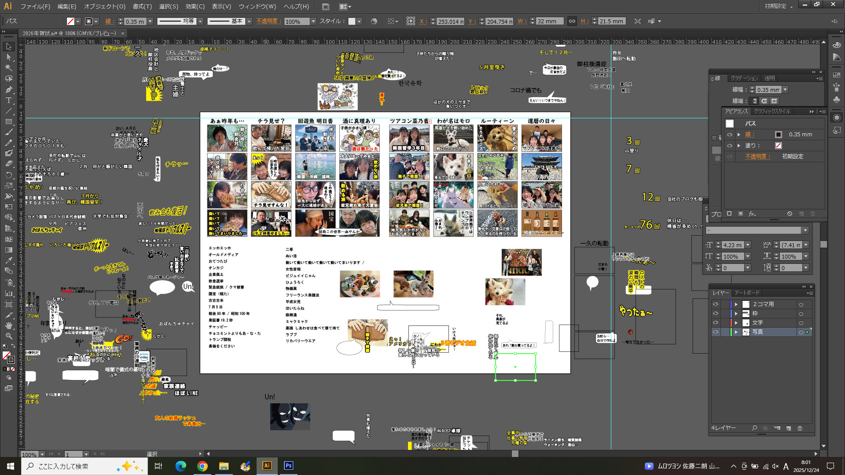Click the delete layer trash icon
Image resolution: width=845 pixels, height=475 pixels.
pos(800,428)
